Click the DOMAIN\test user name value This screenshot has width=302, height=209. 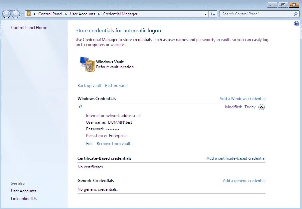pyautogui.click(x=120, y=122)
